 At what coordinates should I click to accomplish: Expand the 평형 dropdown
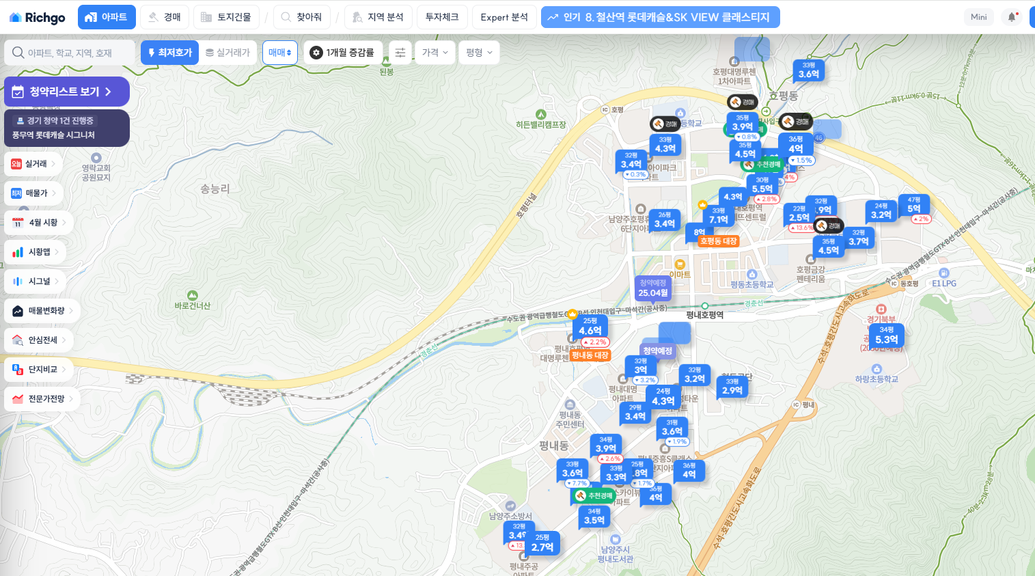point(480,53)
